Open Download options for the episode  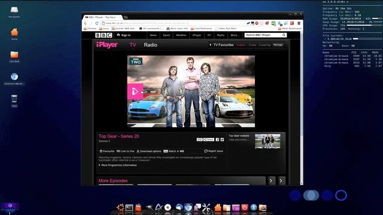(149, 151)
